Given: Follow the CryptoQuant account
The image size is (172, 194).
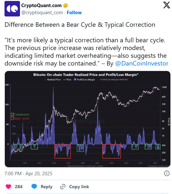Looking at the screenshot, I should coord(74,13).
